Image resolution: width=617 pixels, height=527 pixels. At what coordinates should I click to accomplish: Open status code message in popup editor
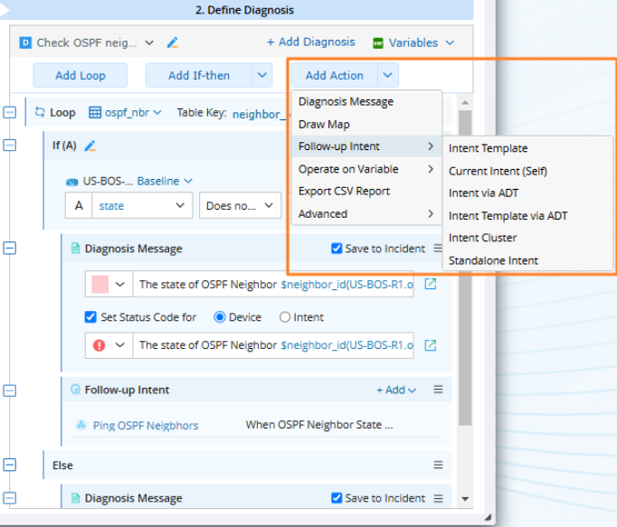[431, 345]
